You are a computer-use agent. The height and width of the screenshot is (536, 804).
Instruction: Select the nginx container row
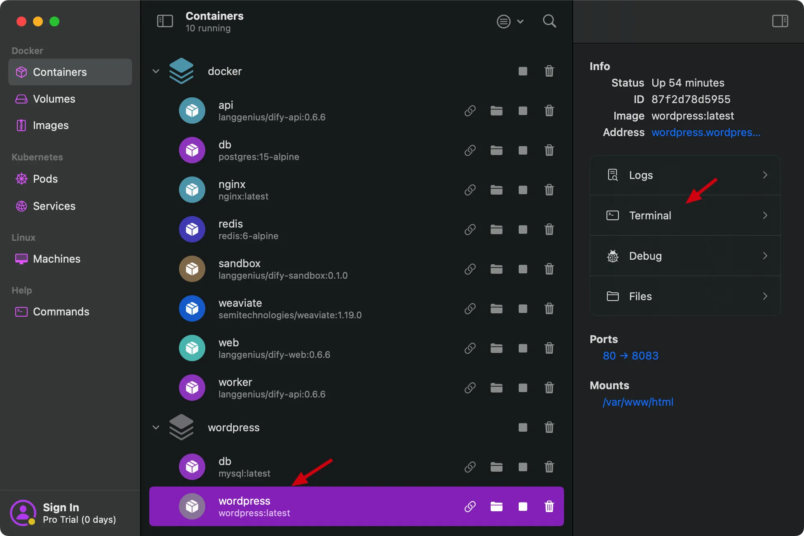click(x=357, y=190)
